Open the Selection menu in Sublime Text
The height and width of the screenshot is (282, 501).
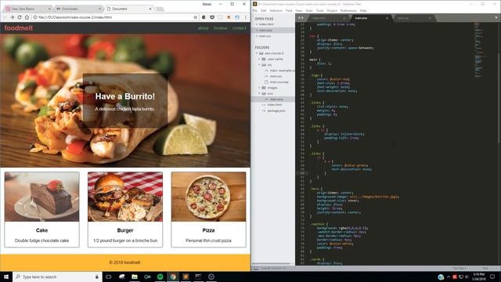coord(276,10)
